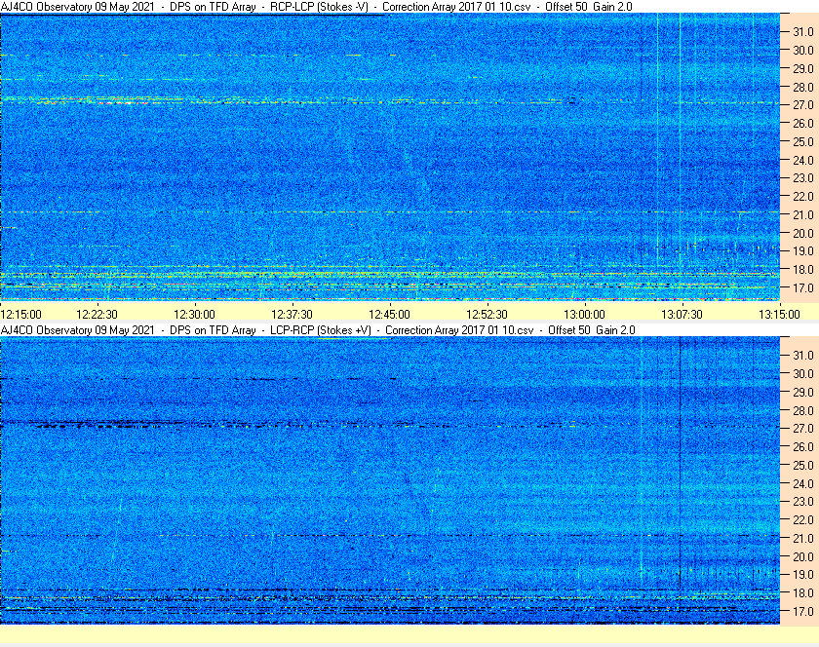This screenshot has width=819, height=647.
Task: Click the 25.0 frequency label on the LCP-RCP plot
Action: coord(803,465)
